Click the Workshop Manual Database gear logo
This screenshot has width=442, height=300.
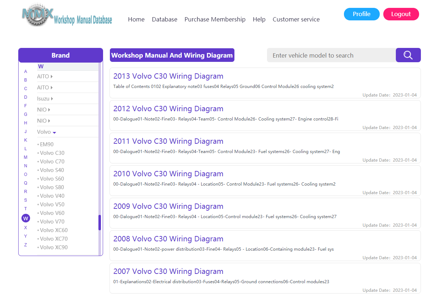click(x=67, y=16)
